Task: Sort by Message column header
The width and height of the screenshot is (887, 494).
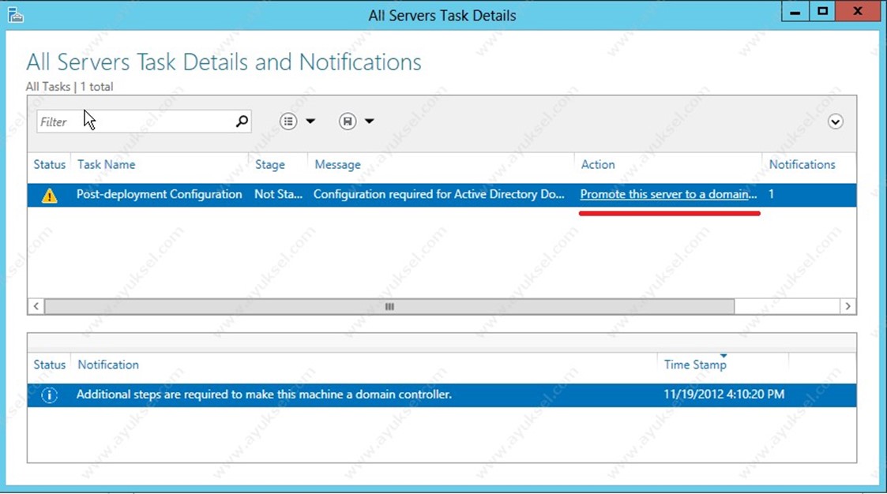Action: pos(338,164)
